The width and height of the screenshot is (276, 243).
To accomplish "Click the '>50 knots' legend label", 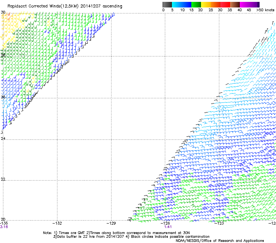I will (265, 10).
